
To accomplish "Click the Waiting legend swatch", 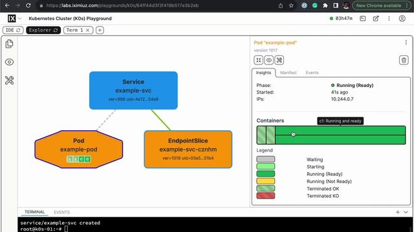I will [266, 159].
